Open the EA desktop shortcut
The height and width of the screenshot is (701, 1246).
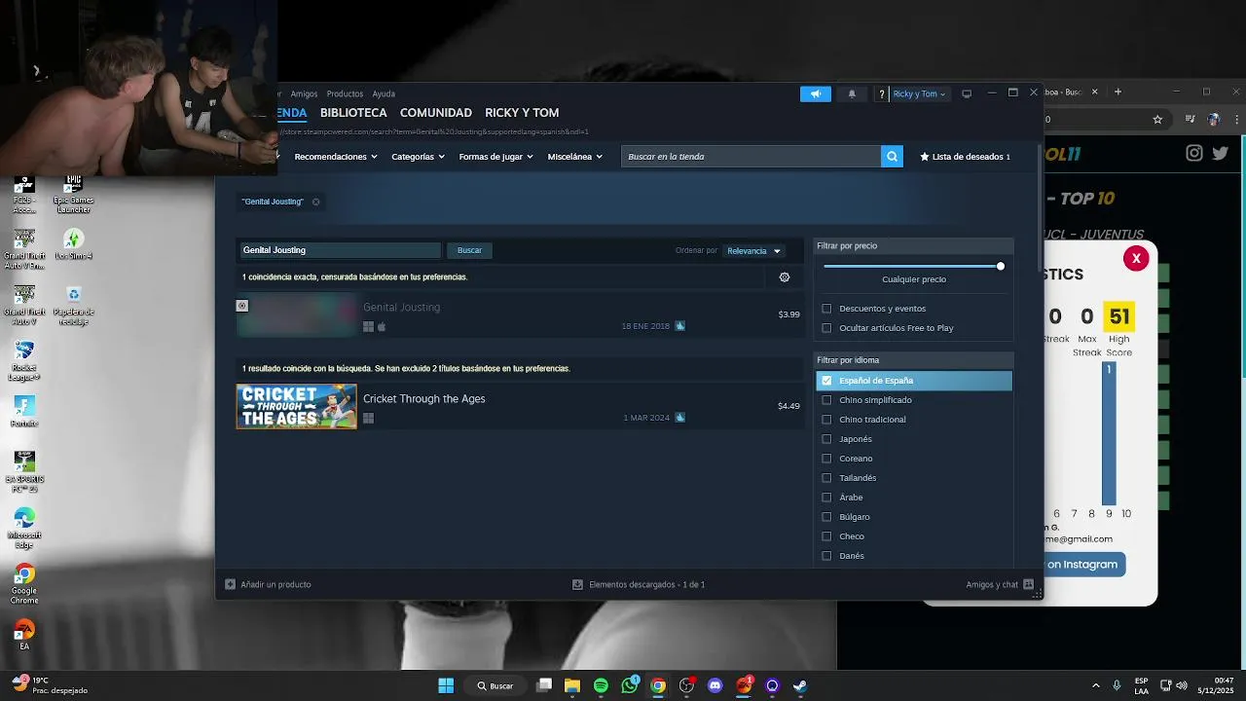coord(24,635)
